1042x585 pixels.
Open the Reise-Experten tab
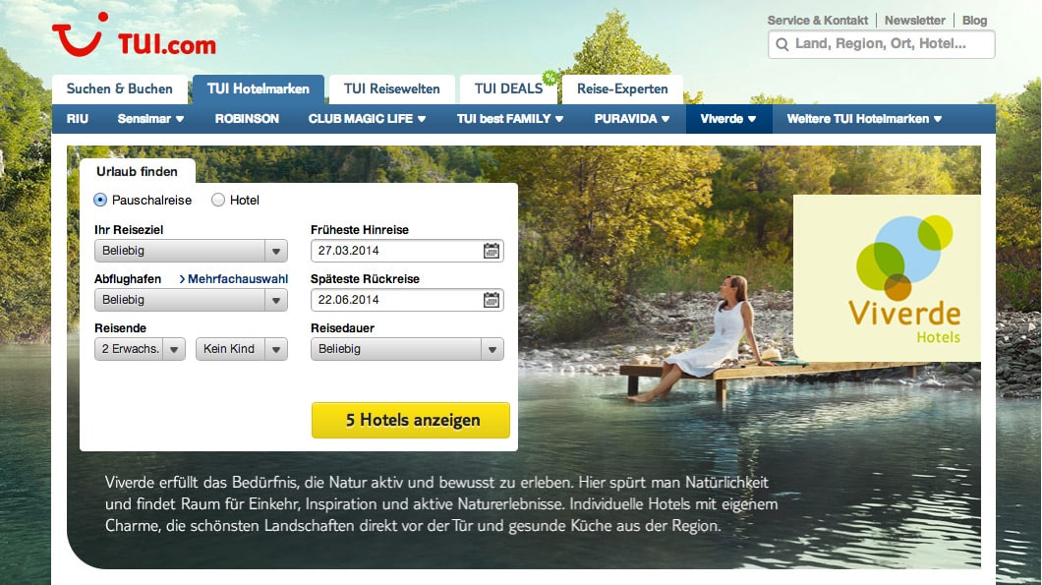click(622, 89)
